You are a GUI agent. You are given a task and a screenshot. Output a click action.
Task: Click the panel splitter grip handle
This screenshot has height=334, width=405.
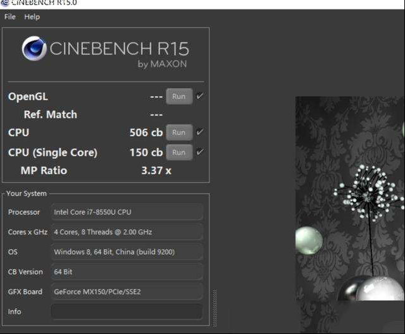coord(215,308)
